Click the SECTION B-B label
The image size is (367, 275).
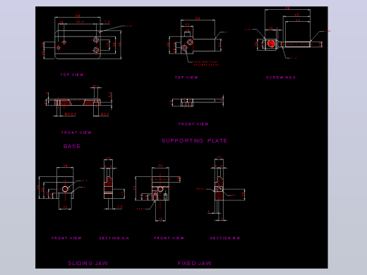(225, 238)
